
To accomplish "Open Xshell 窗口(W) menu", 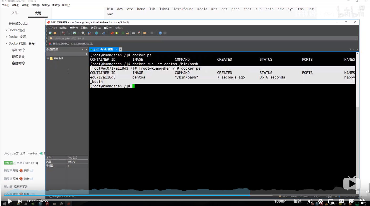I will (108, 28).
